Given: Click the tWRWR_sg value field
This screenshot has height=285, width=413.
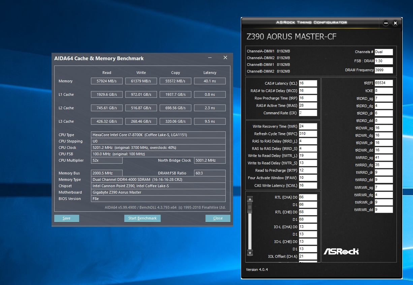Looking at the screenshot, I should 384,188.
